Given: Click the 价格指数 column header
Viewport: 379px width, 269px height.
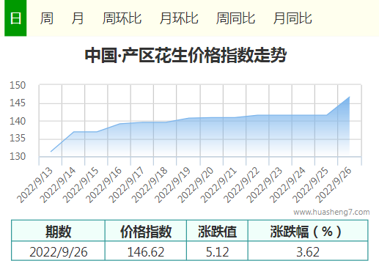Looking at the screenshot, I should (146, 231).
